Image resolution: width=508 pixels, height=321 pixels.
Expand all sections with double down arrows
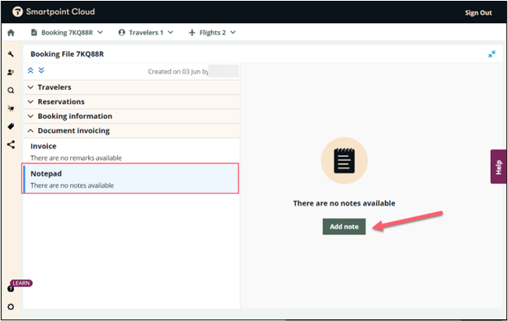tap(41, 70)
